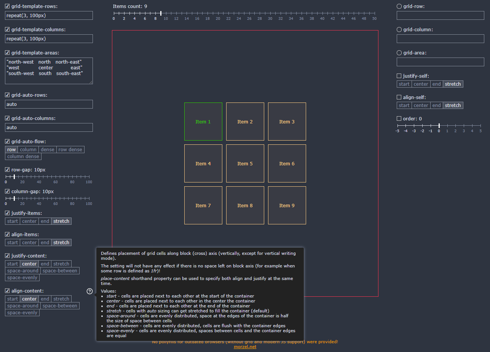Click the Items count slider track

coord(244,13)
